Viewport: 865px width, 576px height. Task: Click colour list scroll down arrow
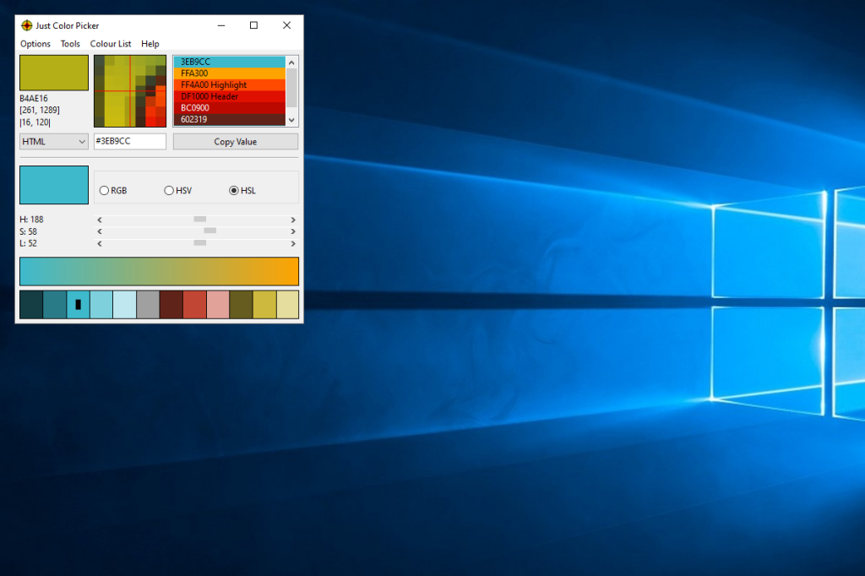point(291,120)
